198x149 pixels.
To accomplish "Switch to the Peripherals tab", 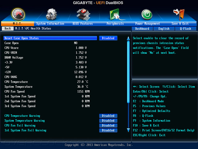I will click(x=115, y=24).
